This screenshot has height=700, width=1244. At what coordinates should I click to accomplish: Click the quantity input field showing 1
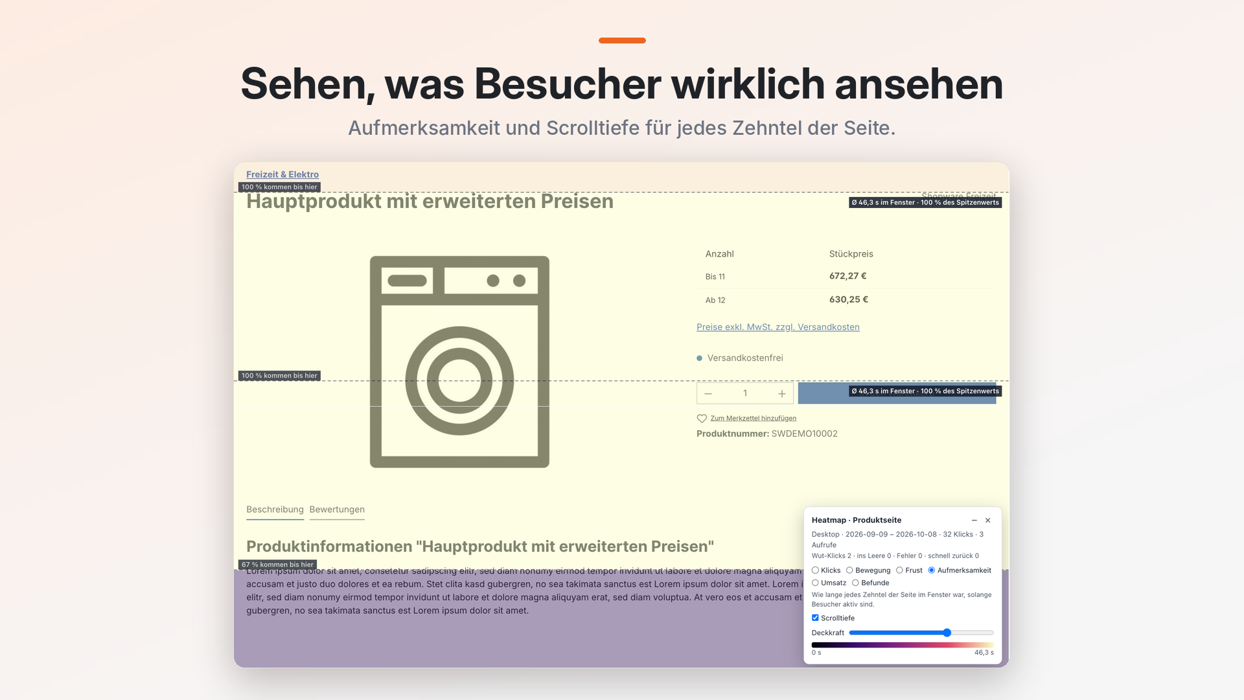point(745,393)
